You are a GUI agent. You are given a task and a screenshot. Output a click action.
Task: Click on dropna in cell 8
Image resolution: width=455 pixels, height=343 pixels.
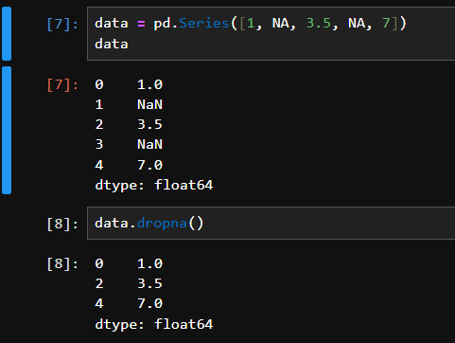162,224
